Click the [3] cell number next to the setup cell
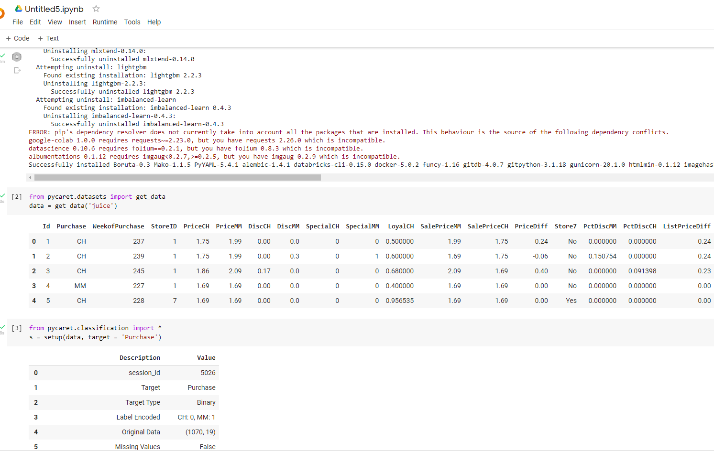 [17, 328]
